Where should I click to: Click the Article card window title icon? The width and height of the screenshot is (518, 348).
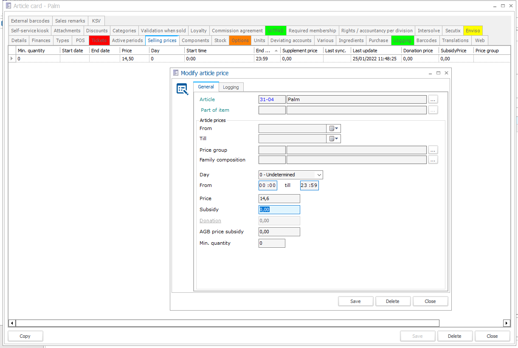[x=8, y=6]
